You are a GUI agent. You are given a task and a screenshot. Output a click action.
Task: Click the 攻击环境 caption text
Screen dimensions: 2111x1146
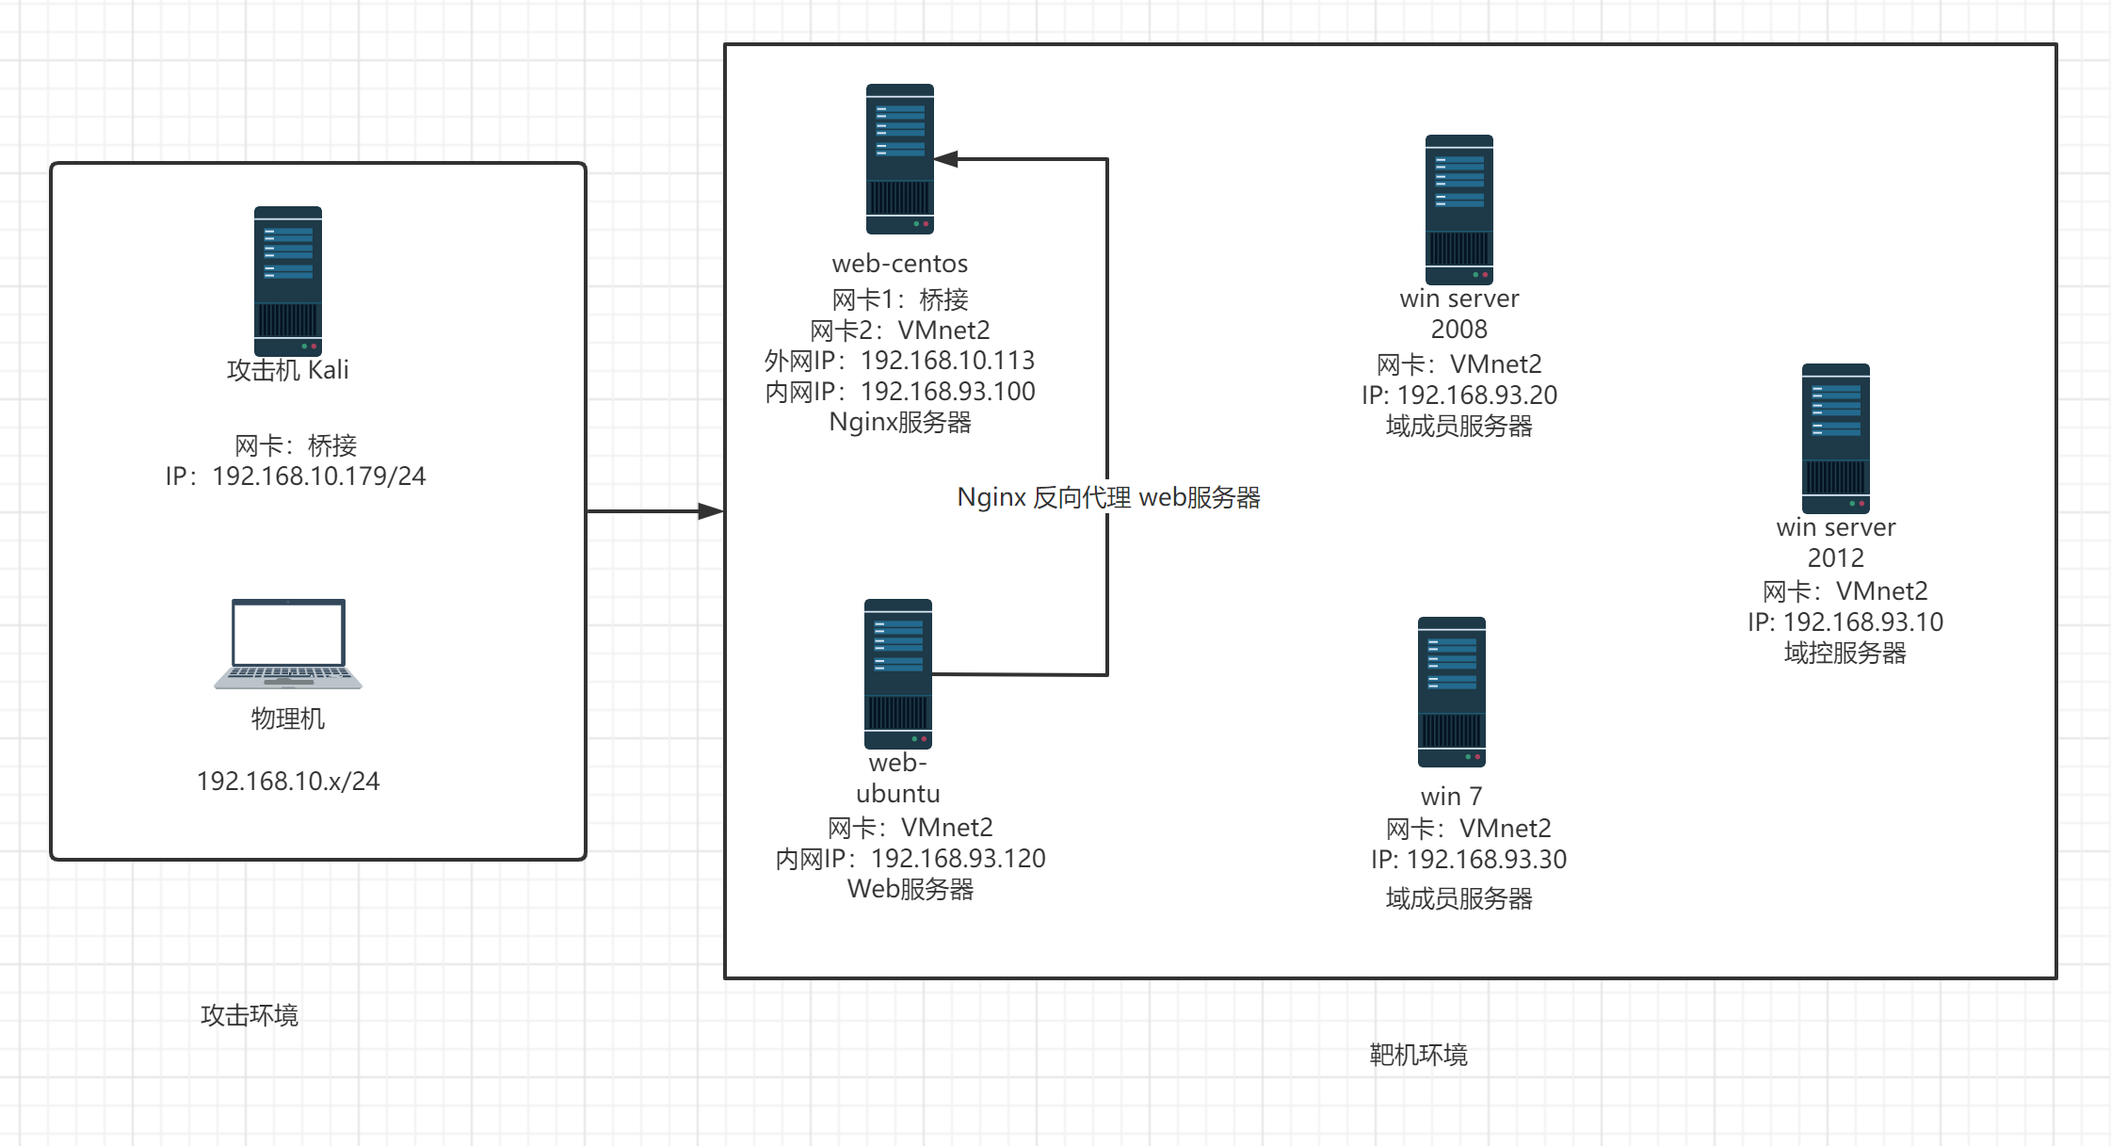pos(250,1015)
